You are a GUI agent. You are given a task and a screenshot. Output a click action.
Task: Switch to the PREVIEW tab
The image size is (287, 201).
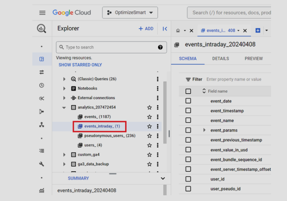point(254,58)
